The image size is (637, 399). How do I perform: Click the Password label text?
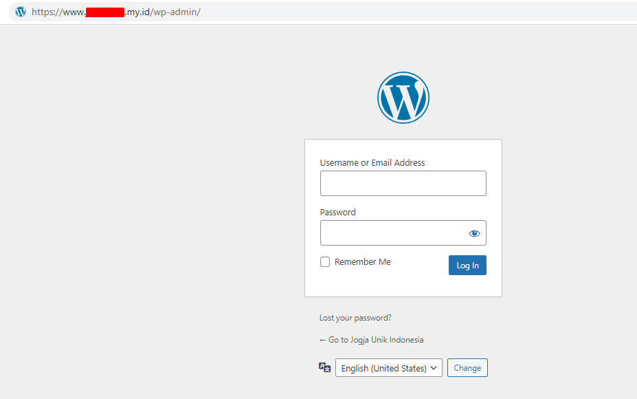pyautogui.click(x=338, y=213)
